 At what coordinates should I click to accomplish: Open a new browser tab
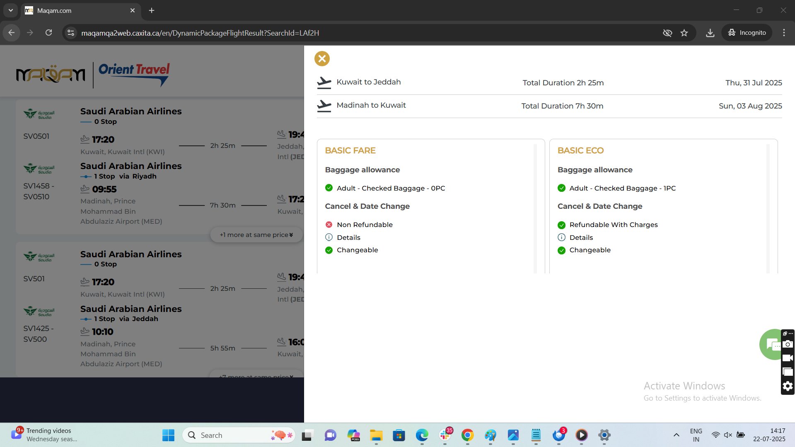[x=152, y=10]
